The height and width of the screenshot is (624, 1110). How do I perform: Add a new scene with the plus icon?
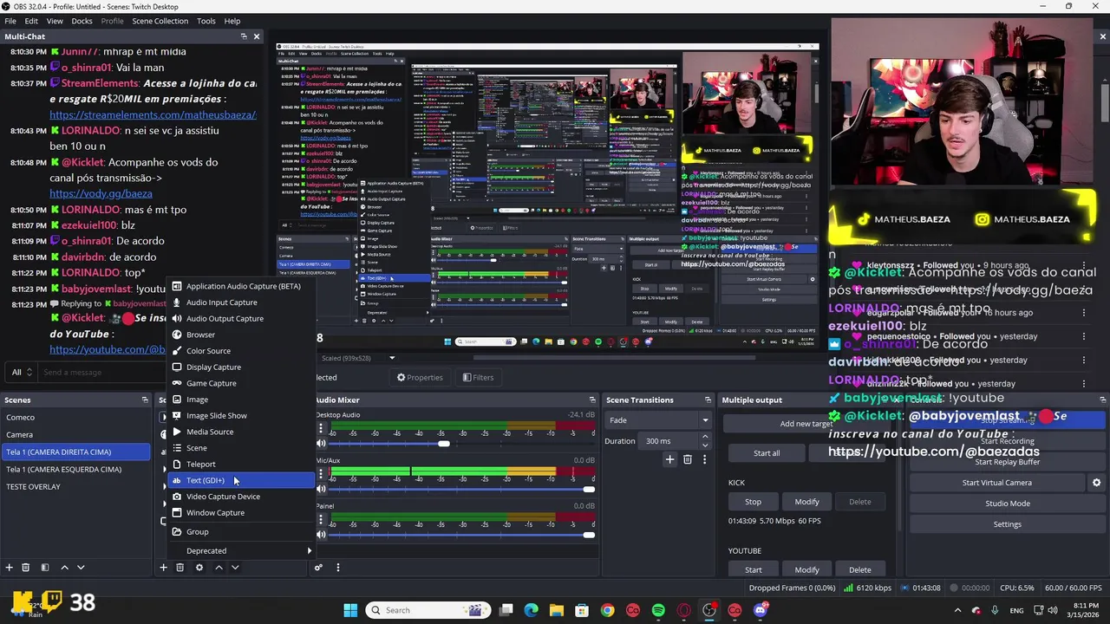[x=9, y=568]
